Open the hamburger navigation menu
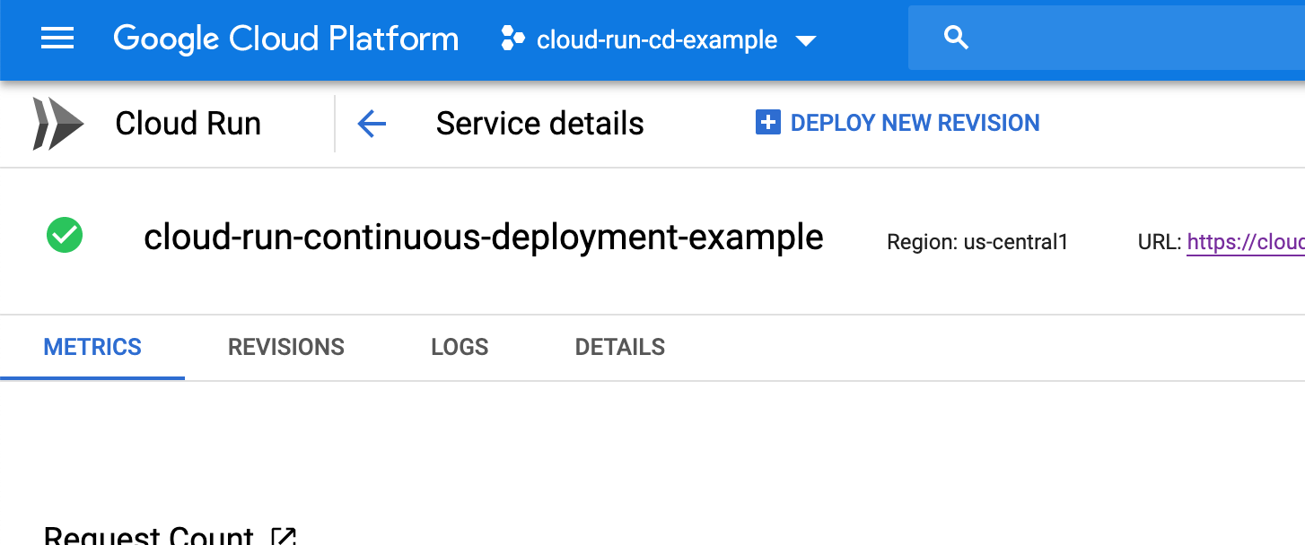 pos(57,39)
